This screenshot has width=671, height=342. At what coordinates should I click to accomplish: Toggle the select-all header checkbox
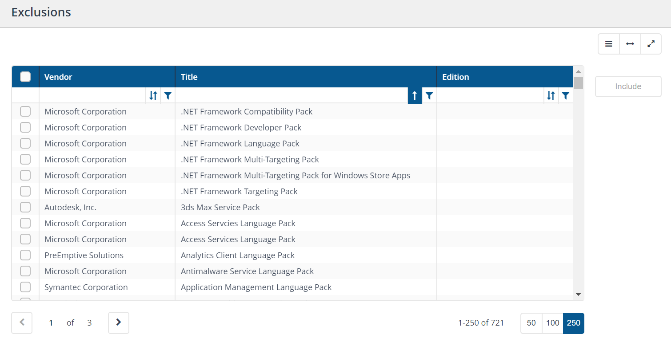pos(25,77)
